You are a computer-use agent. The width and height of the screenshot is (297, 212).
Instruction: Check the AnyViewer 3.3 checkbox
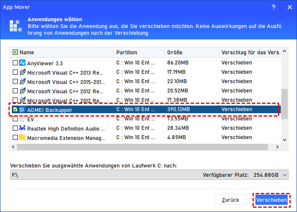[x=15, y=63]
